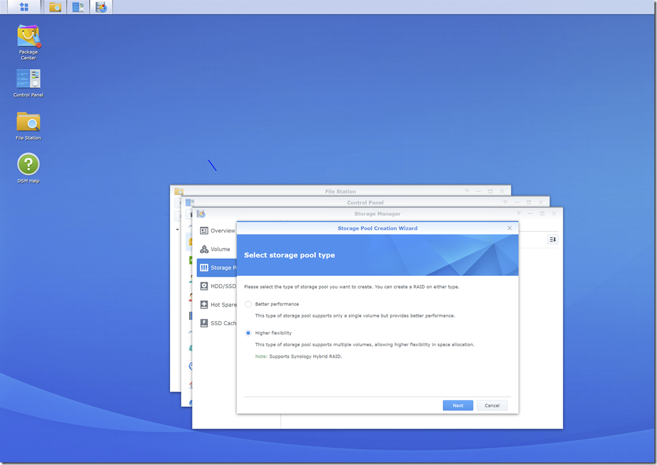Open Package Center desktop icon

[28, 42]
